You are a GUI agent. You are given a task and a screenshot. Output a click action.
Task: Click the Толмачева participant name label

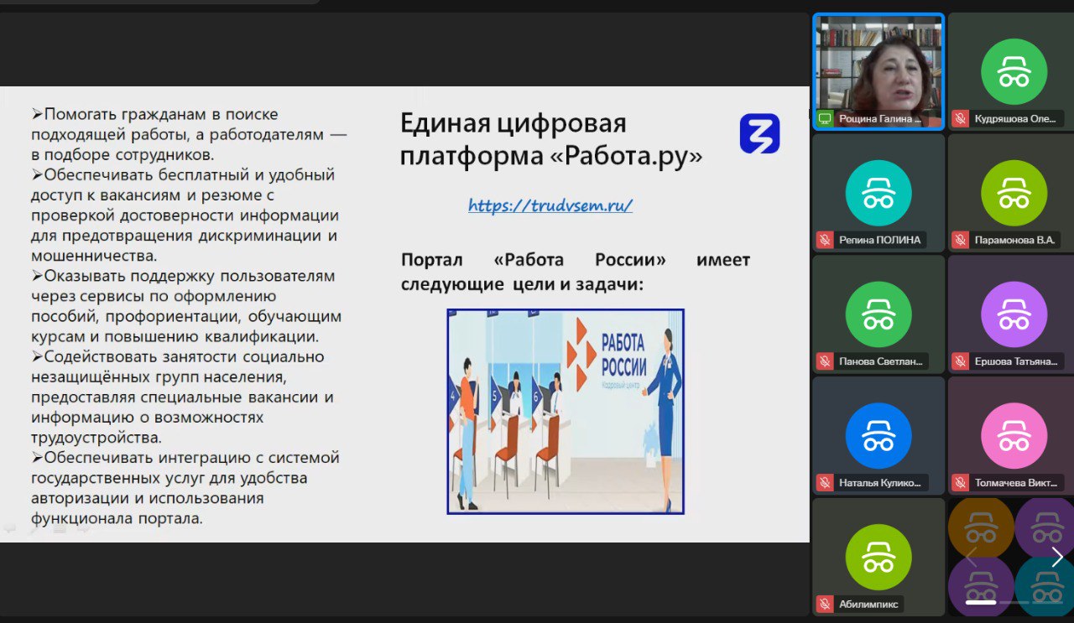pyautogui.click(x=1019, y=483)
